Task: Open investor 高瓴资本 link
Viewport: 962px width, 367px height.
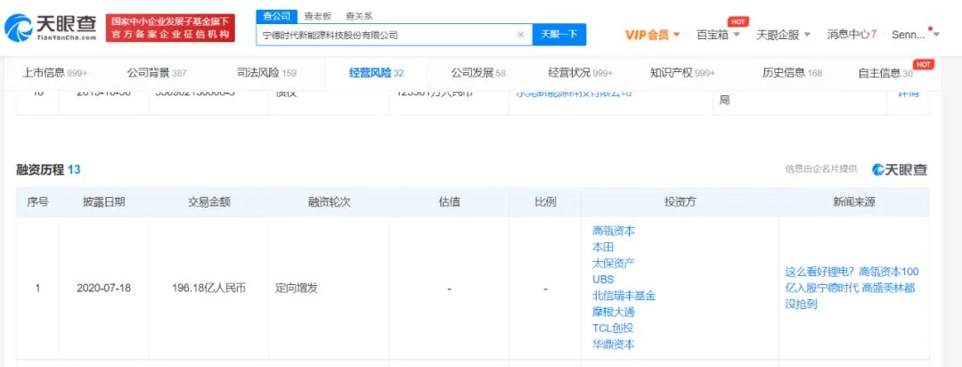Action: click(x=614, y=232)
